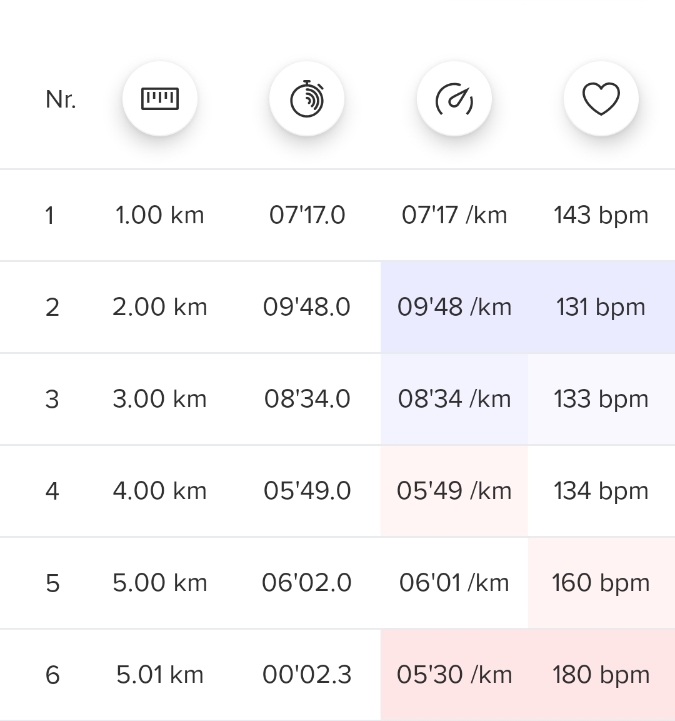
Task: Click lap 1 time 07'17.0
Action: coord(307,215)
